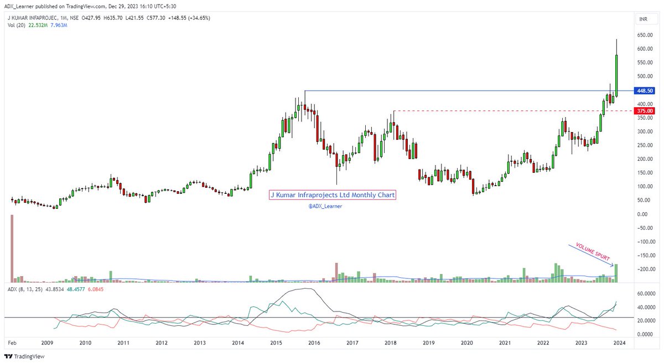Click the -200.00 price axis label
The height and width of the screenshot is (364, 664).
click(645, 269)
